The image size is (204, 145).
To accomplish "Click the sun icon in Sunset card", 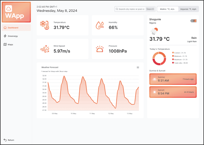I will click(154, 92).
